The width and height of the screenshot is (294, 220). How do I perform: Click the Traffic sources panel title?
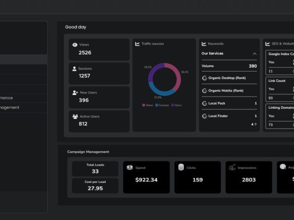pyautogui.click(x=153, y=44)
